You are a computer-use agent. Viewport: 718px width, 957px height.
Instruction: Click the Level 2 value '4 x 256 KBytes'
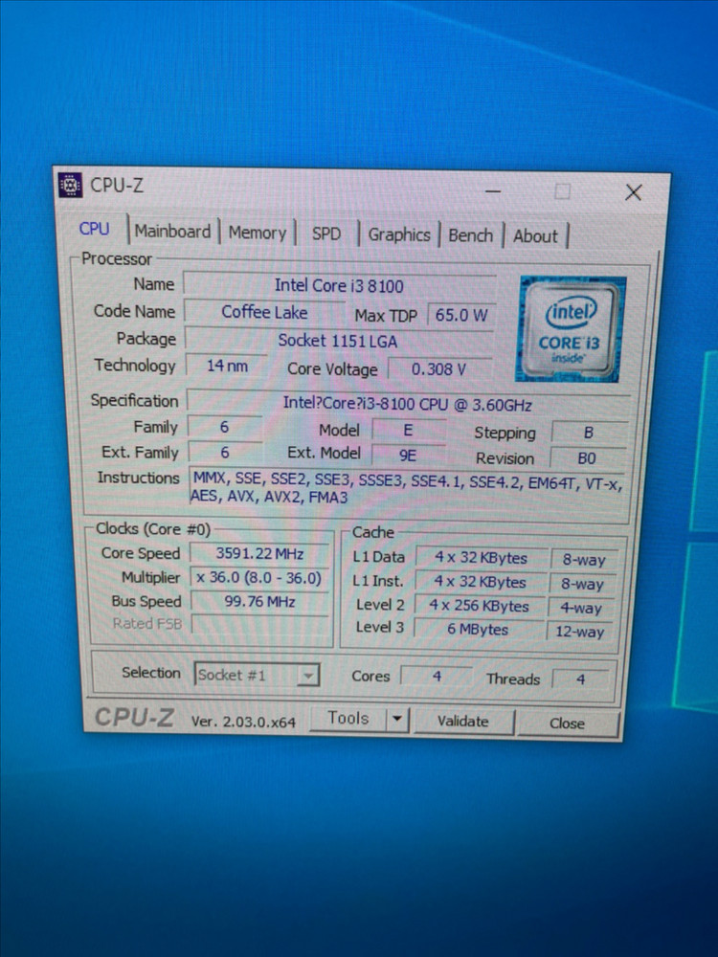point(479,606)
